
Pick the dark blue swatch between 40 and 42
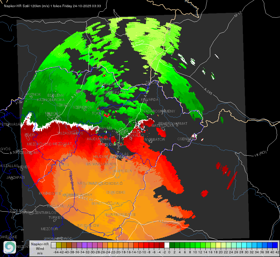coord(275,245)
